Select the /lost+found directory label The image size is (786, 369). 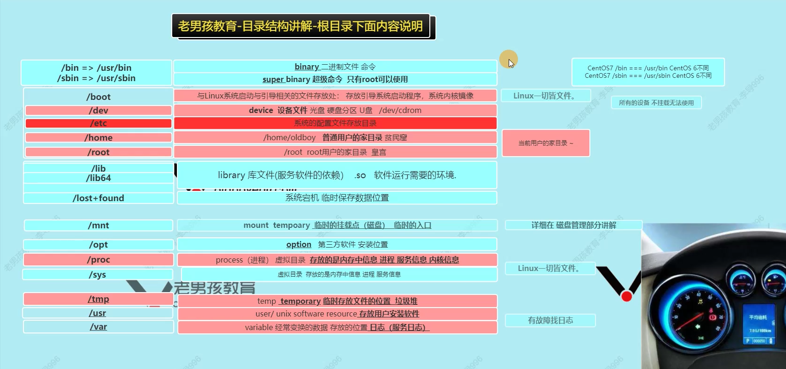(99, 198)
